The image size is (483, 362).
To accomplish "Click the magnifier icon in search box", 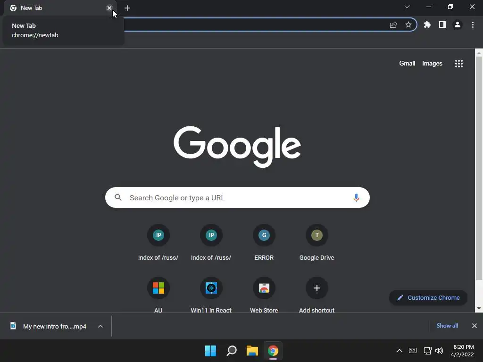I will coord(118,197).
